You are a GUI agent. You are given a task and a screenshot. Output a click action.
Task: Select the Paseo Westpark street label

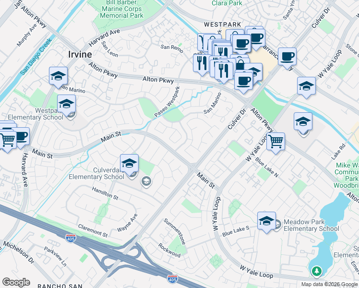pyautogui.click(x=167, y=102)
